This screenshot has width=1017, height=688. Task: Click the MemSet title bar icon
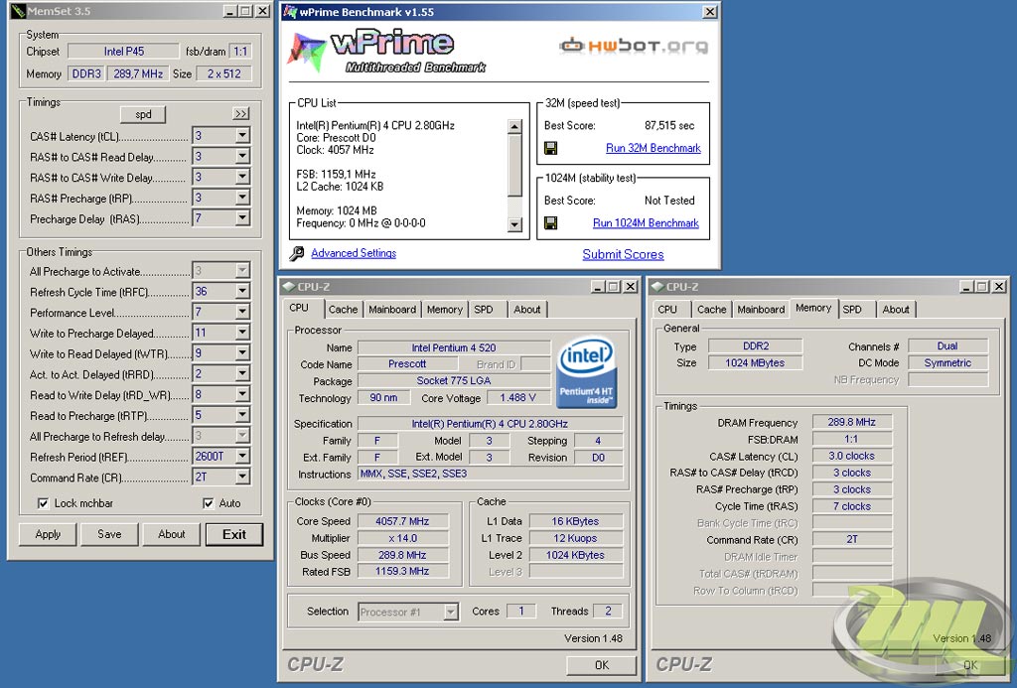(18, 11)
